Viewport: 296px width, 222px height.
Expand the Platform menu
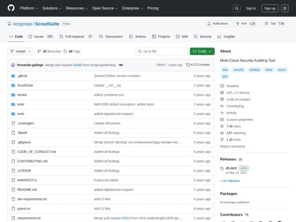(x=29, y=8)
